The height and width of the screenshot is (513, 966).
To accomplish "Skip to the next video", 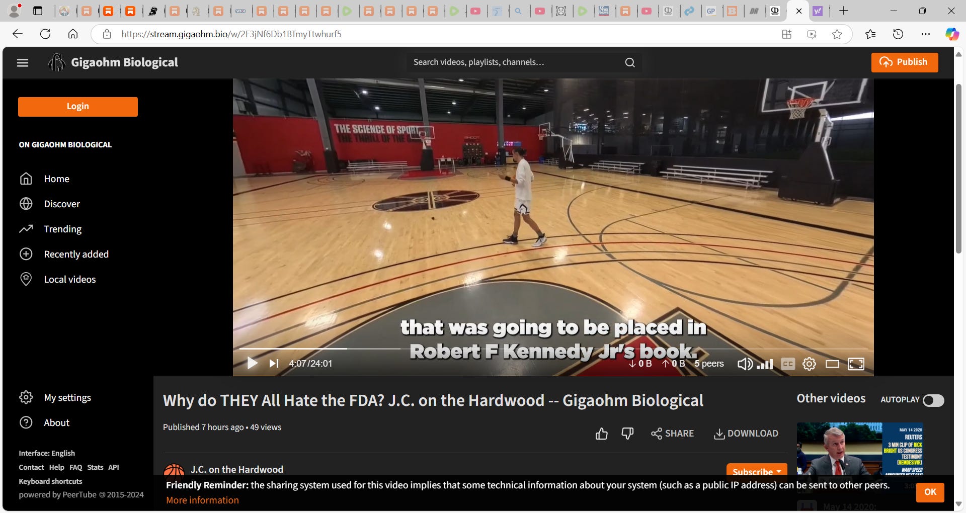I will [x=274, y=363].
